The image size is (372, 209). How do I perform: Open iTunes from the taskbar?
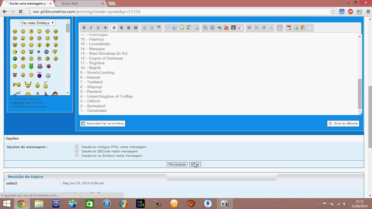(x=107, y=204)
